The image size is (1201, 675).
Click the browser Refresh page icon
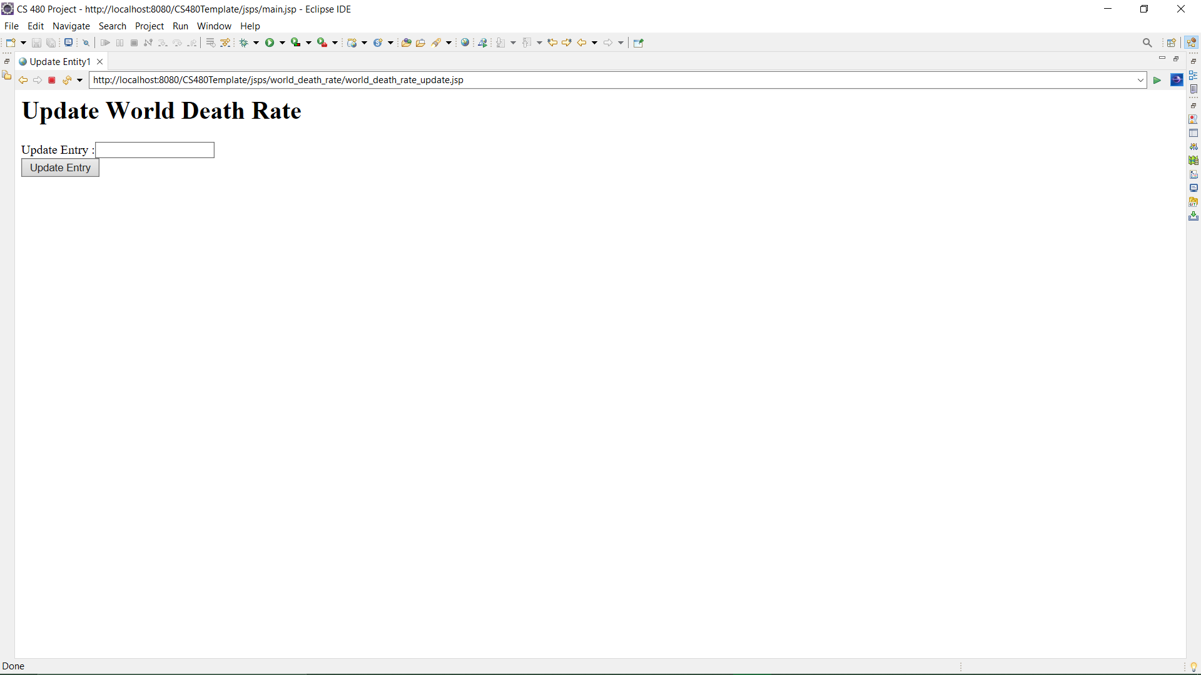66,80
